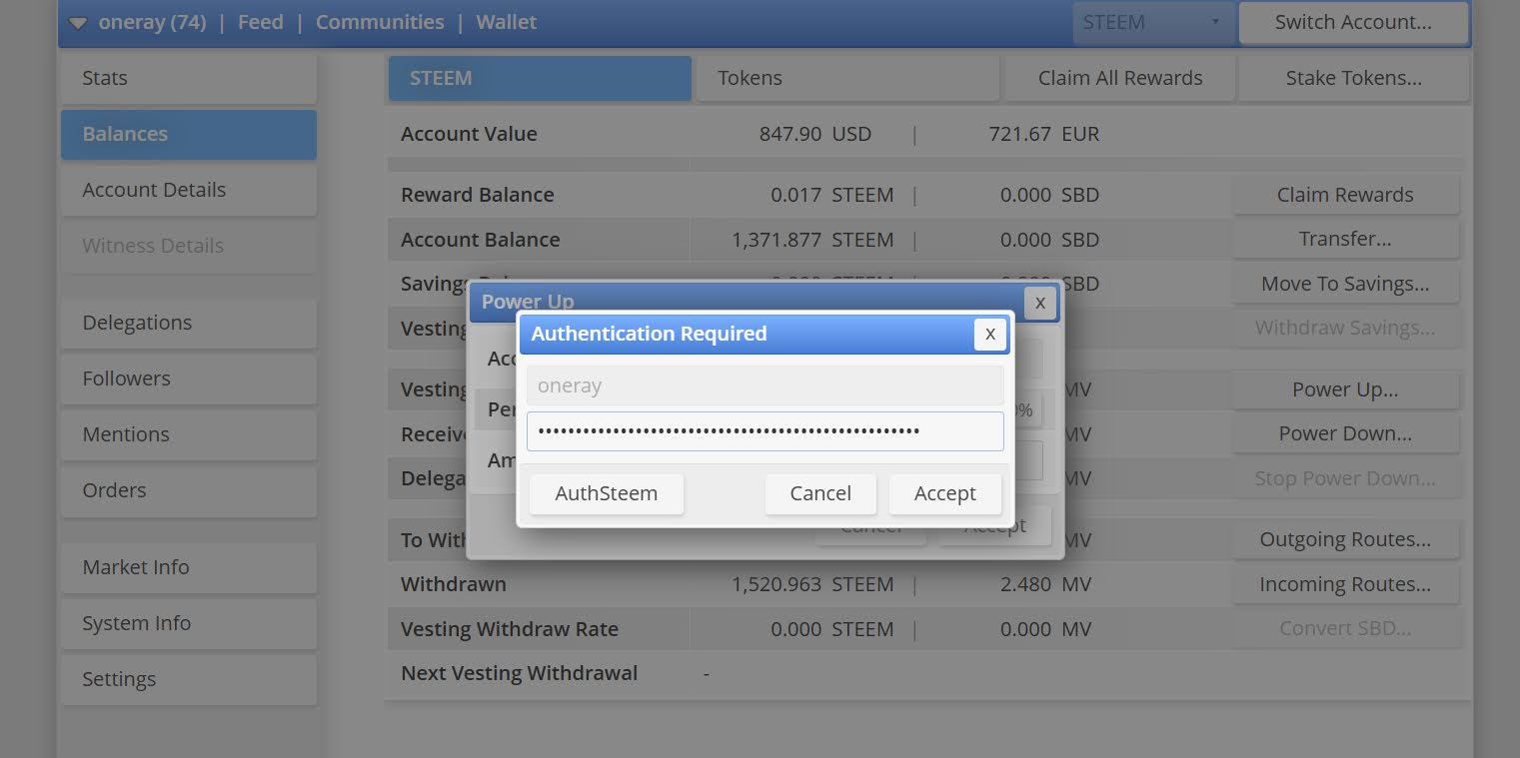This screenshot has width=1520, height=758.
Task: Click the "Vesting Withdraw Rate" row label
Action: point(509,629)
